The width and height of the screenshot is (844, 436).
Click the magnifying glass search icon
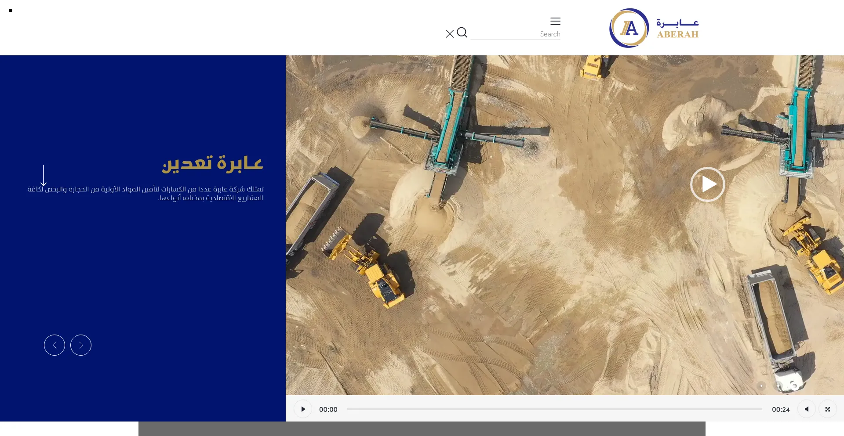(462, 32)
